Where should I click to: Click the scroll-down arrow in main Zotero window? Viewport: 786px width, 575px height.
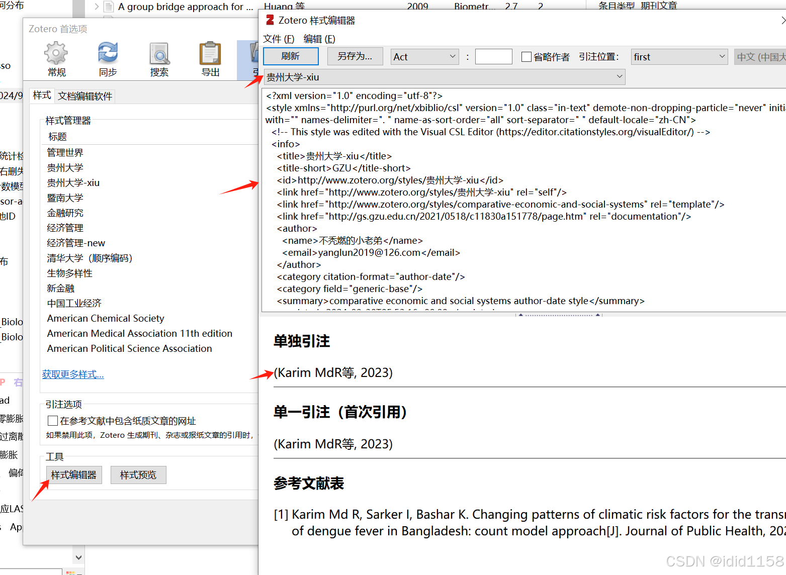[x=78, y=557]
